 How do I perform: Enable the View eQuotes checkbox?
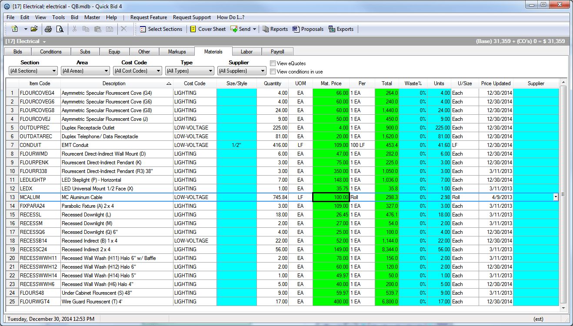tap(273, 63)
